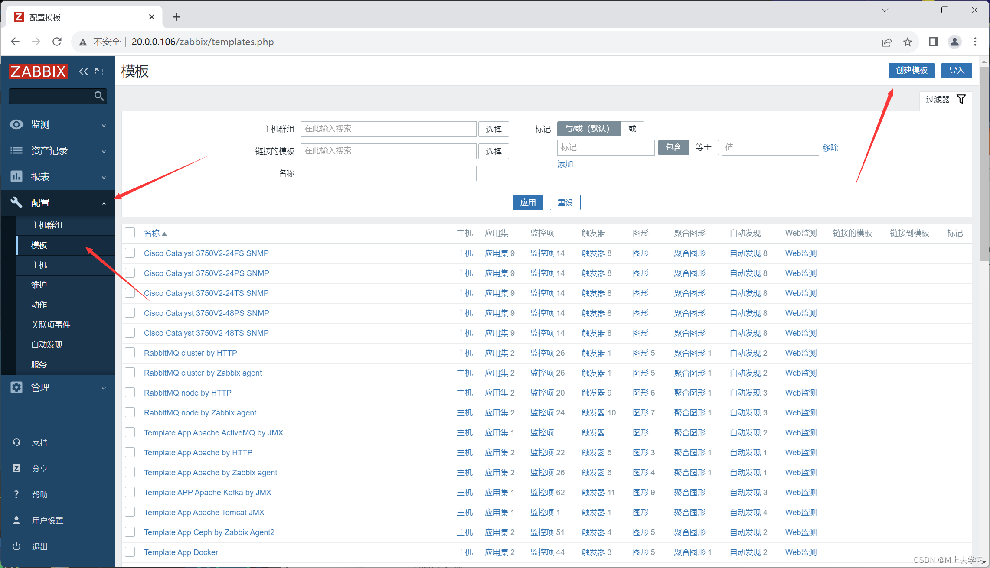
Task: Click the page vertical scrollbar thumb
Action: 984,163
